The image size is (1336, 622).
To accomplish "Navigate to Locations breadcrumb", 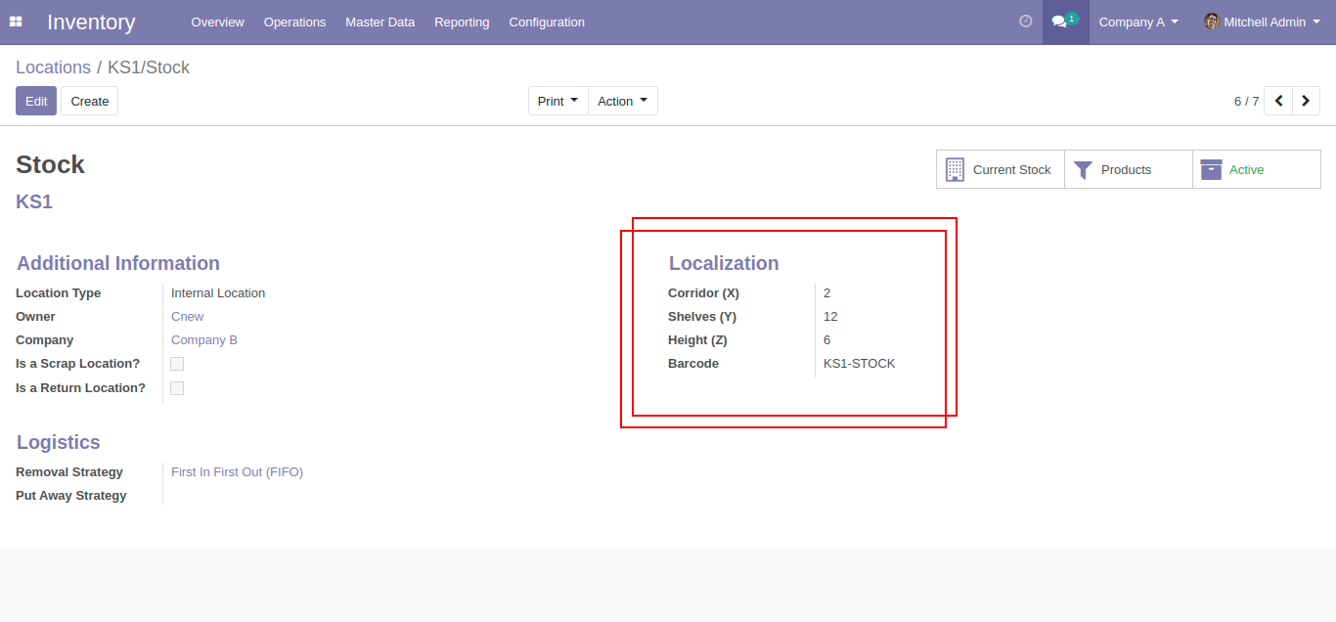I will 53,67.
